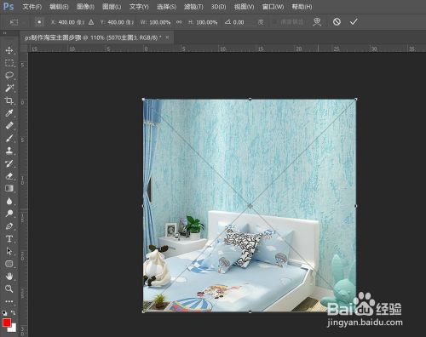Select the Path Selection arrow tool
426x337 pixels.
(x=9, y=251)
